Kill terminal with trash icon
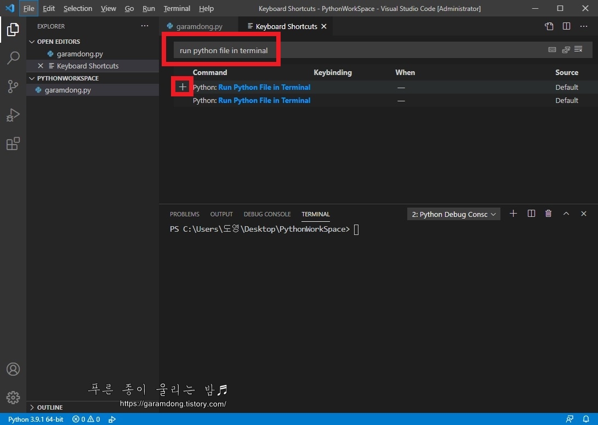Image resolution: width=598 pixels, height=425 pixels. click(549, 214)
